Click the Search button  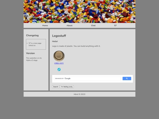[x=56, y=87]
